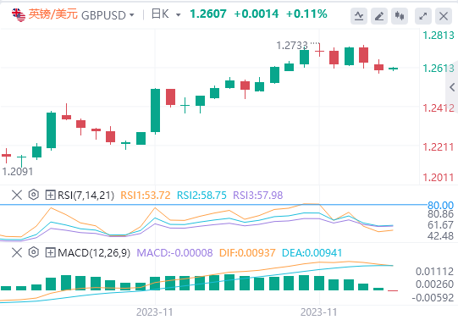Open RSI indicator settings hexagon
458x320 pixels.
pos(34,195)
